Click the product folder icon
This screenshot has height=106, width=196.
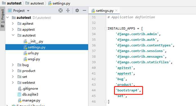[x=19, y=71]
